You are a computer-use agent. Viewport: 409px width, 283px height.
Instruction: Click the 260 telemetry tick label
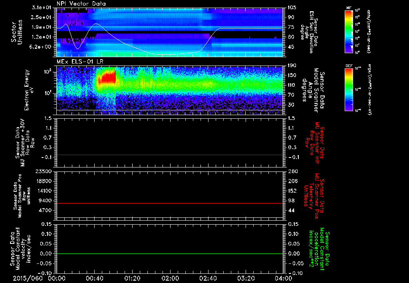[x=292, y=171]
